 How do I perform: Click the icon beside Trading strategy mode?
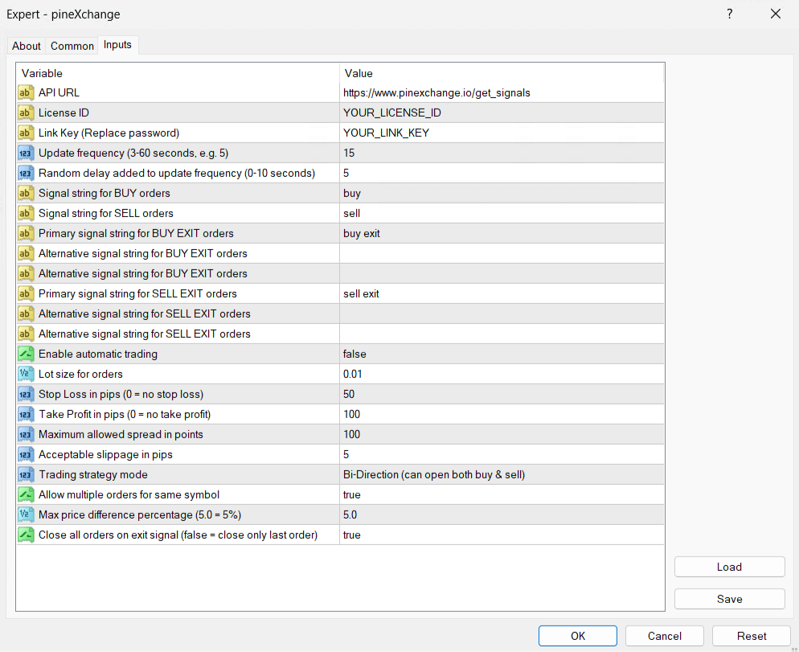tap(26, 474)
